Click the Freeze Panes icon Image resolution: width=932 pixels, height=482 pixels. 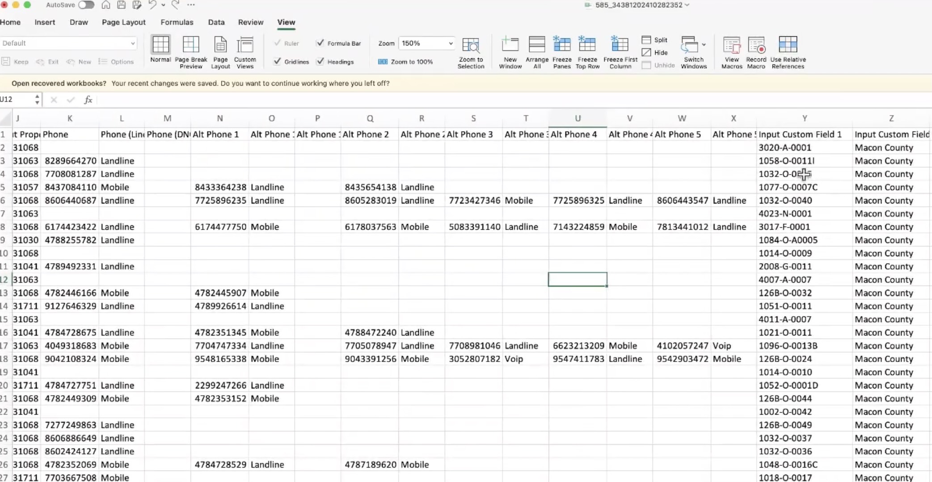561,45
